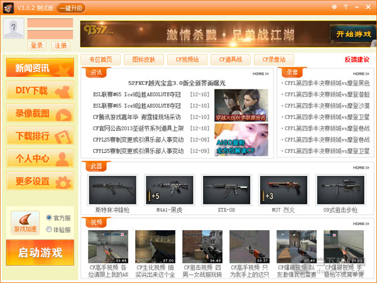Open the DIY下载 sidebar section
The height and width of the screenshot is (283, 377).
click(40, 90)
